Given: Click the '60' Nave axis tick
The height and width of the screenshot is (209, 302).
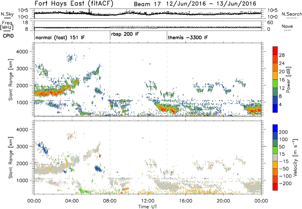Looking at the screenshot, I should coord(270,23).
